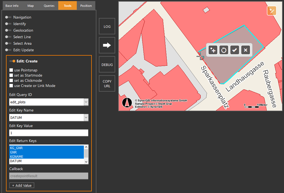Screen dimensions: 284x193
Task: Click the arrow icon below the LOG button
Action: 107,45
